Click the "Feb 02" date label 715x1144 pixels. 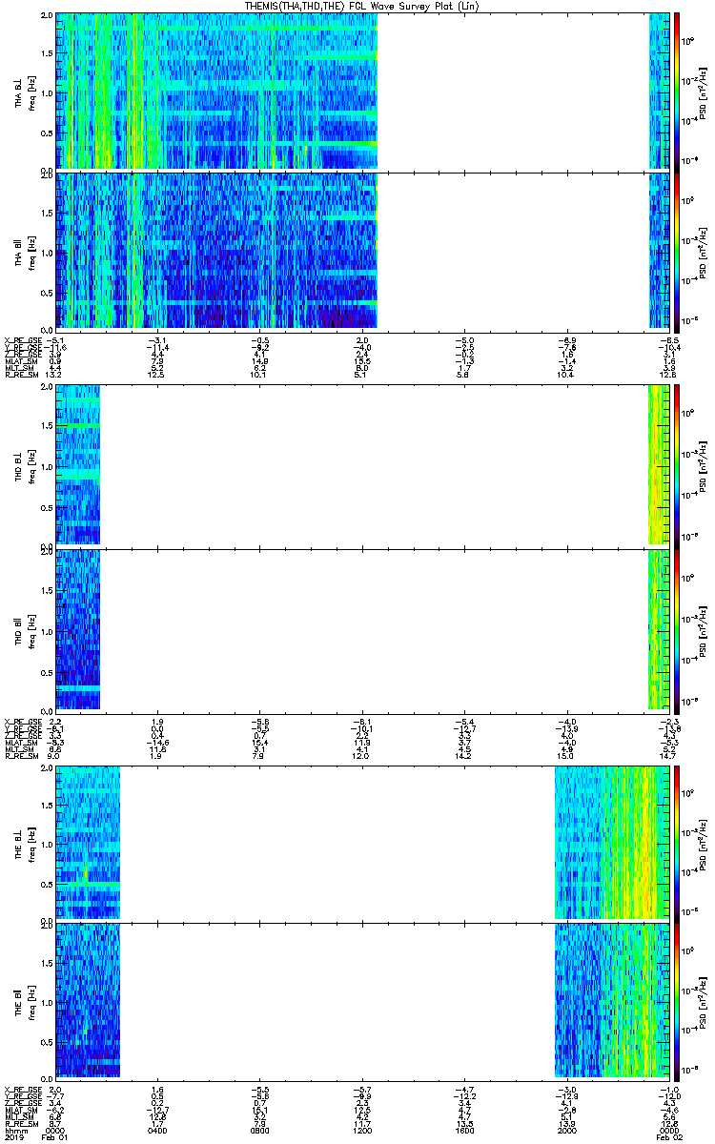[668, 1137]
